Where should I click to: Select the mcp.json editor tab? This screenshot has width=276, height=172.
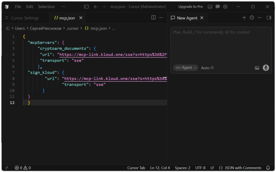(x=67, y=18)
